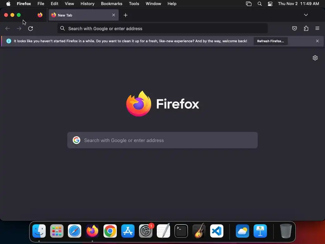Open a new tab with plus button
The image size is (325, 244).
coord(125,15)
